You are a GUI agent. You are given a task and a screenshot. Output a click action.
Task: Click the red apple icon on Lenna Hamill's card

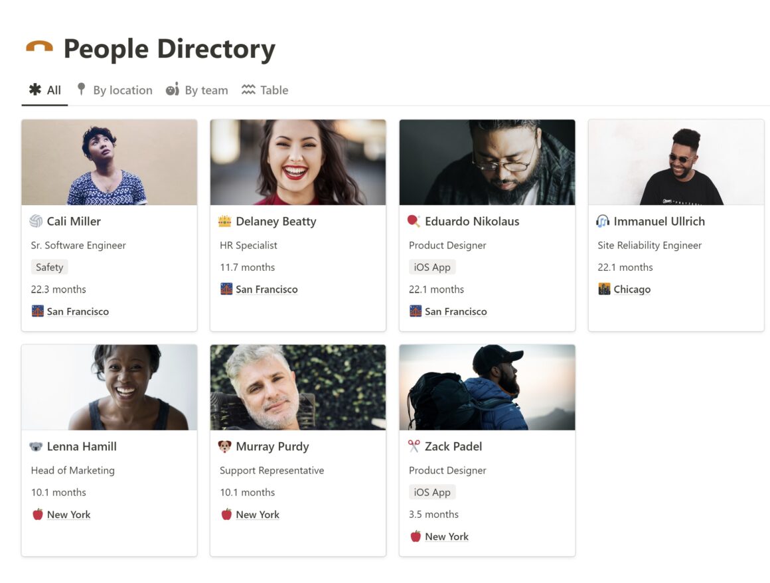(x=38, y=514)
